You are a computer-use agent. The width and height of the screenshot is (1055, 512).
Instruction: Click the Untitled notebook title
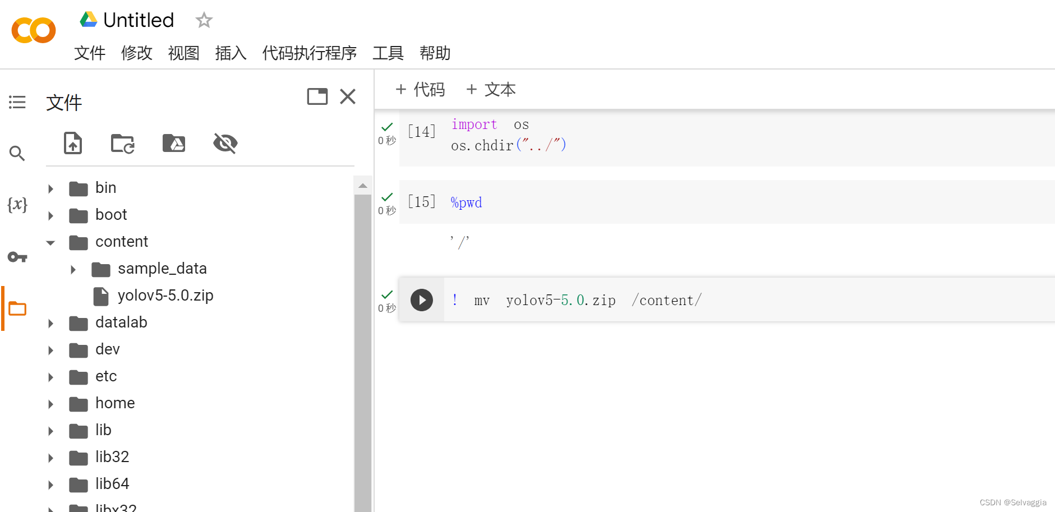[x=139, y=20]
